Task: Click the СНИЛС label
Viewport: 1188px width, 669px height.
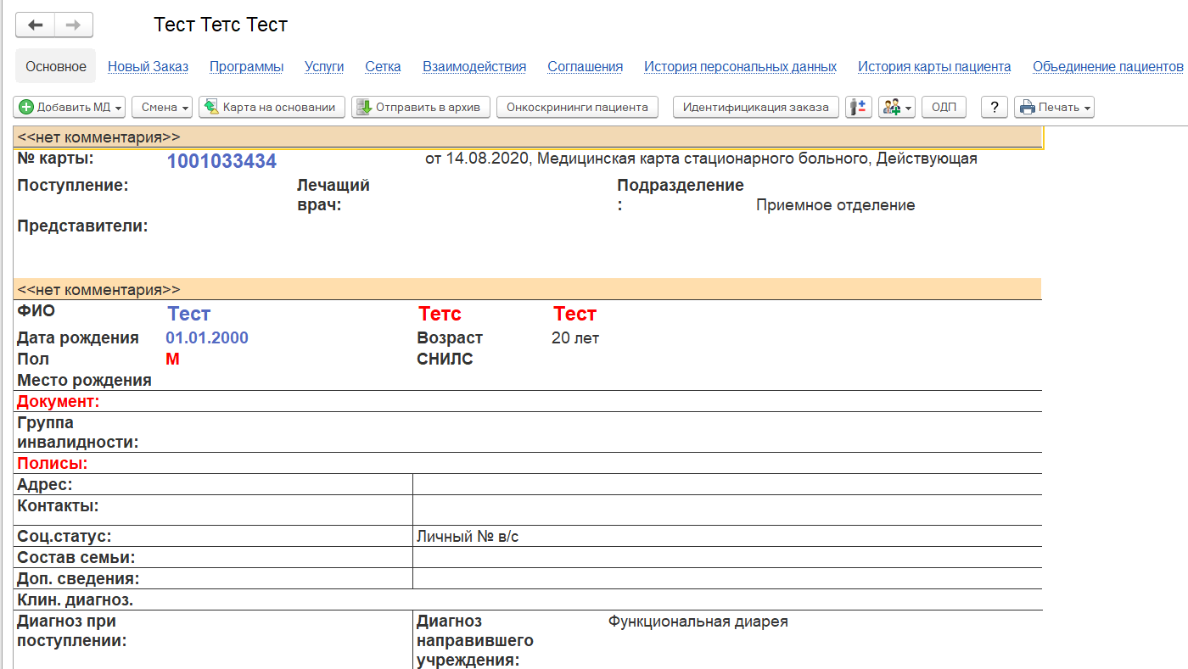Action: click(445, 359)
